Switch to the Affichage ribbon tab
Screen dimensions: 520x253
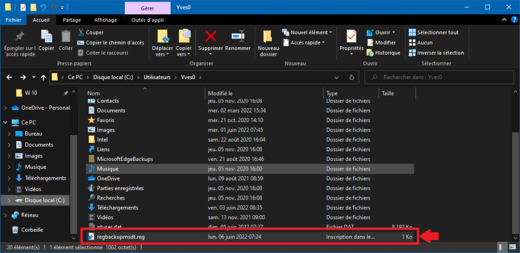click(x=106, y=20)
